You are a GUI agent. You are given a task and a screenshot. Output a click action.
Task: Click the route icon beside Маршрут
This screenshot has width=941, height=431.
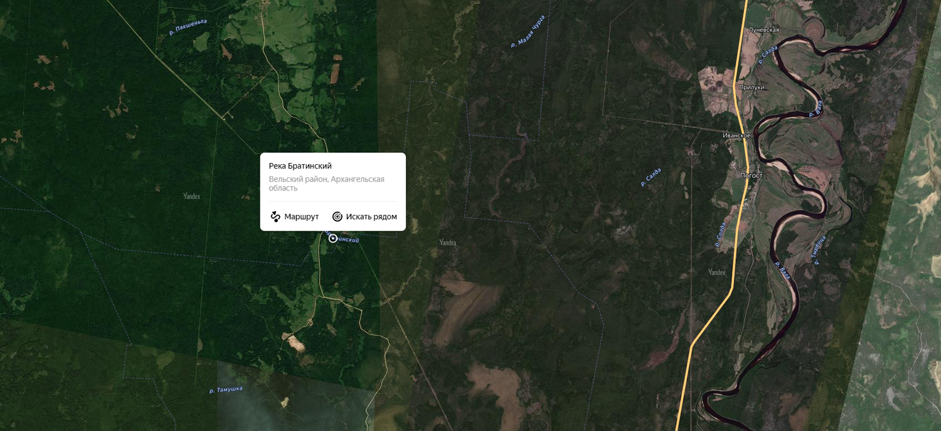coord(275,217)
